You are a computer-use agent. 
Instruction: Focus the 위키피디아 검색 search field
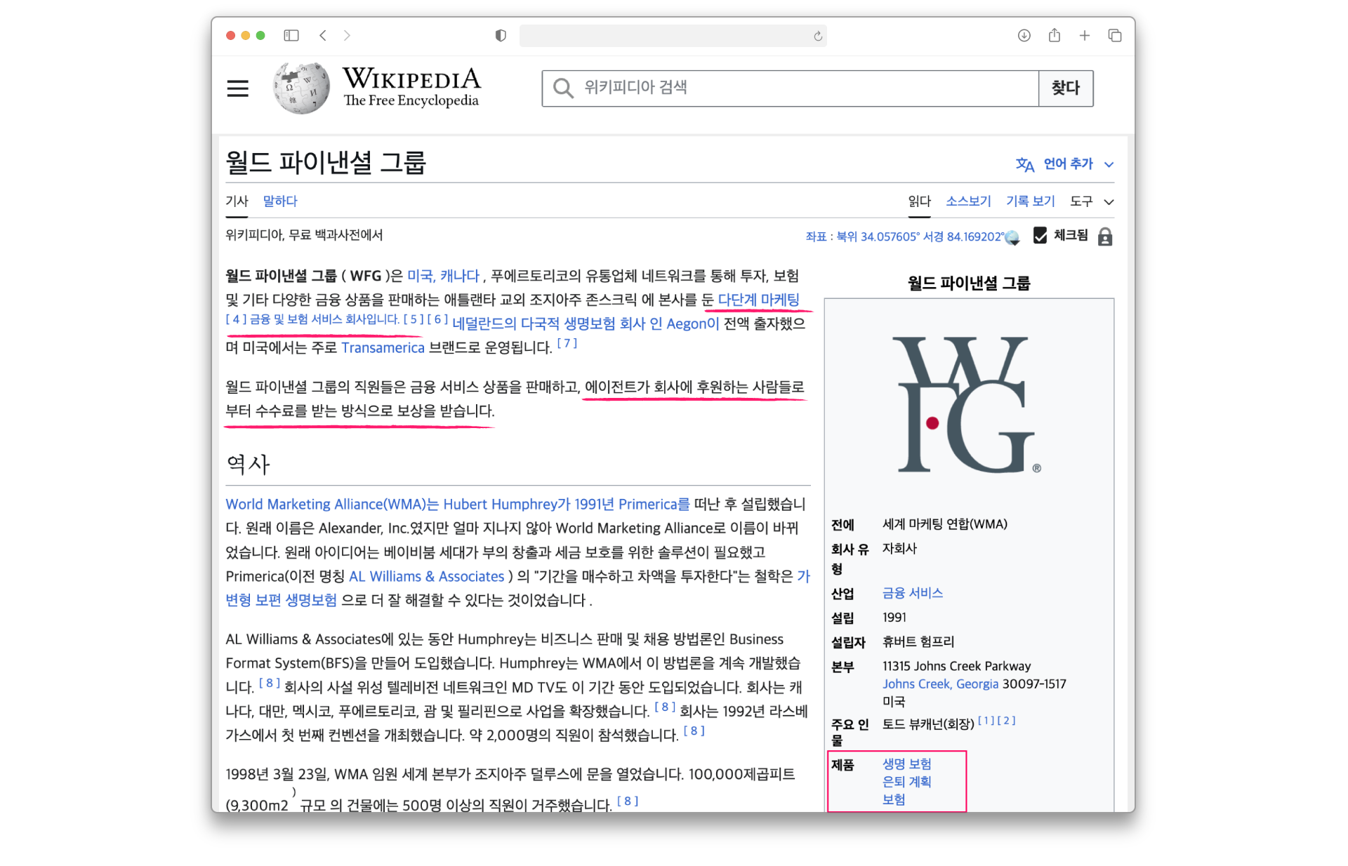coord(790,88)
